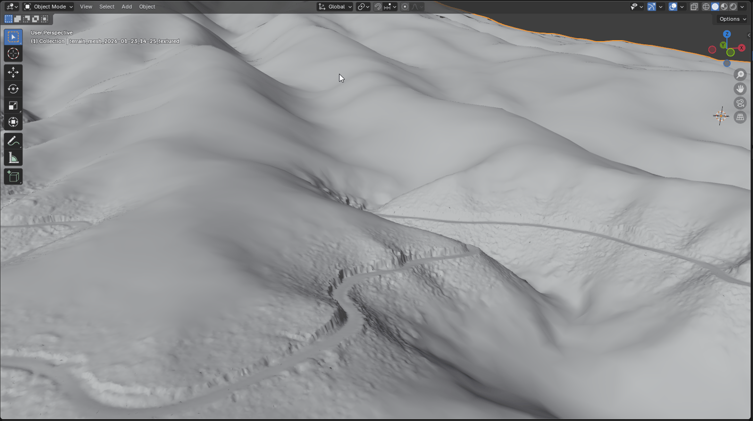753x421 pixels.
Task: Click the "User Perspective" label
Action: (52, 33)
